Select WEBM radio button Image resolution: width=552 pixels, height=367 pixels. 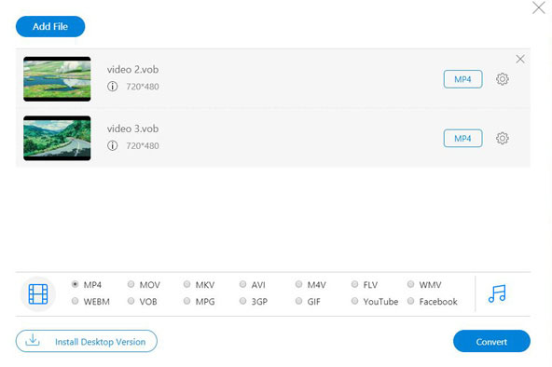[75, 301]
